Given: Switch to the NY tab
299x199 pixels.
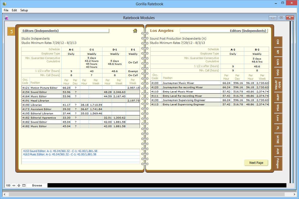Looking at the screenshot, I should click(x=278, y=52).
